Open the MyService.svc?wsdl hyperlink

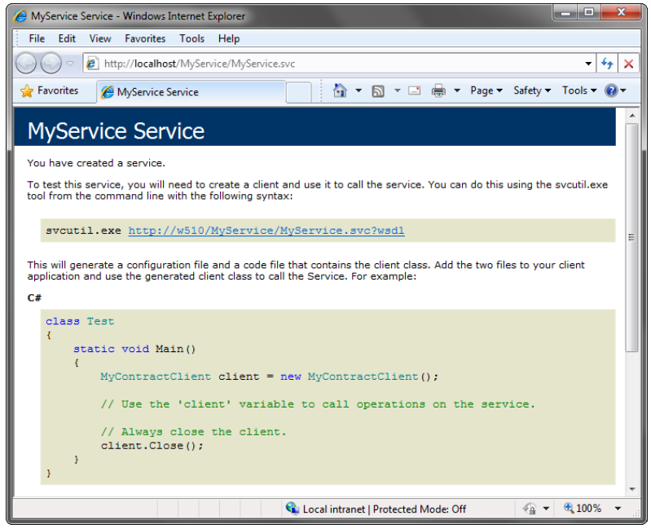[266, 231]
